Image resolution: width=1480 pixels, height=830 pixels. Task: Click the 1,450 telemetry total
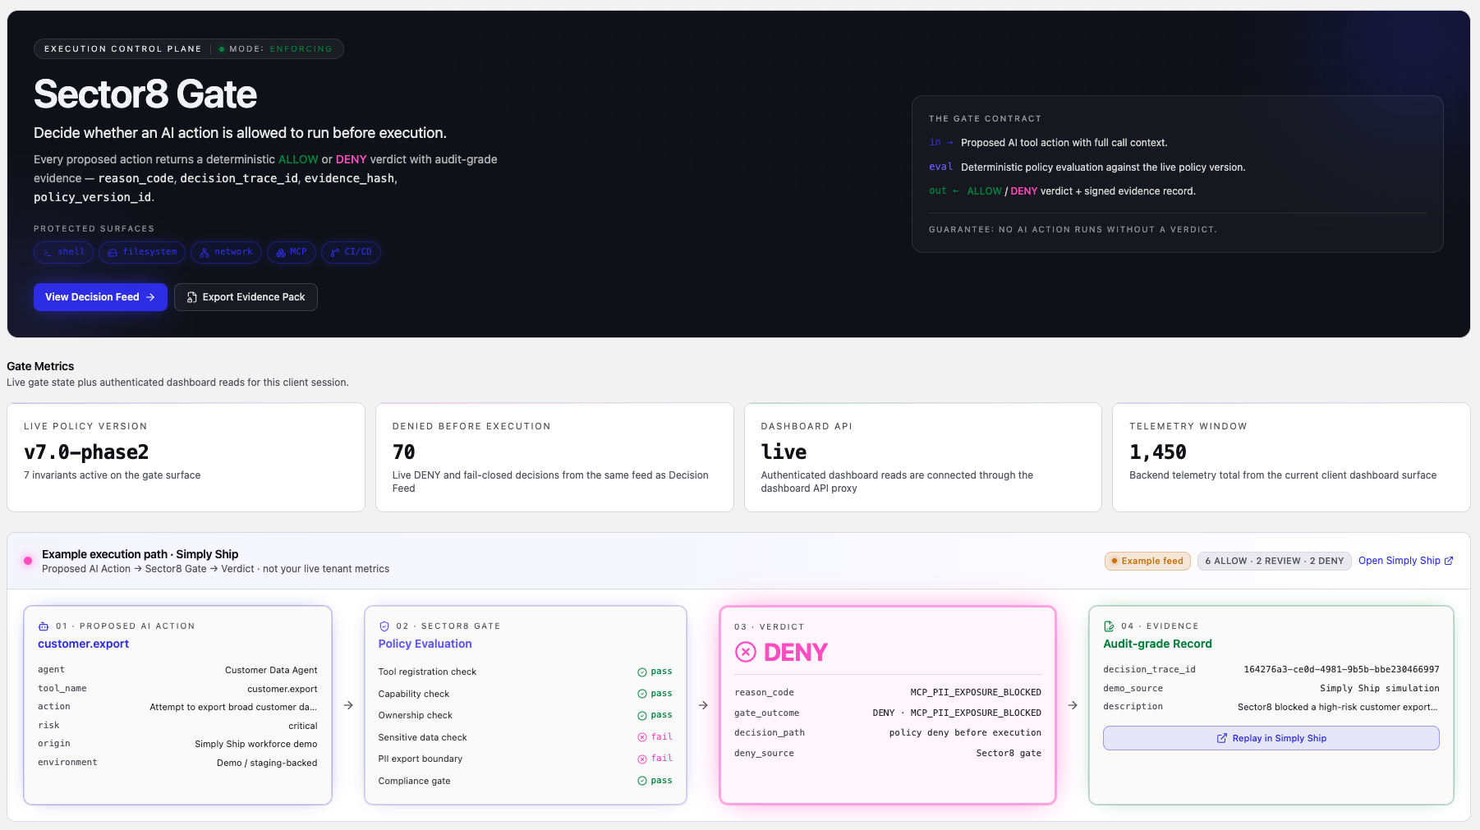[1158, 452]
